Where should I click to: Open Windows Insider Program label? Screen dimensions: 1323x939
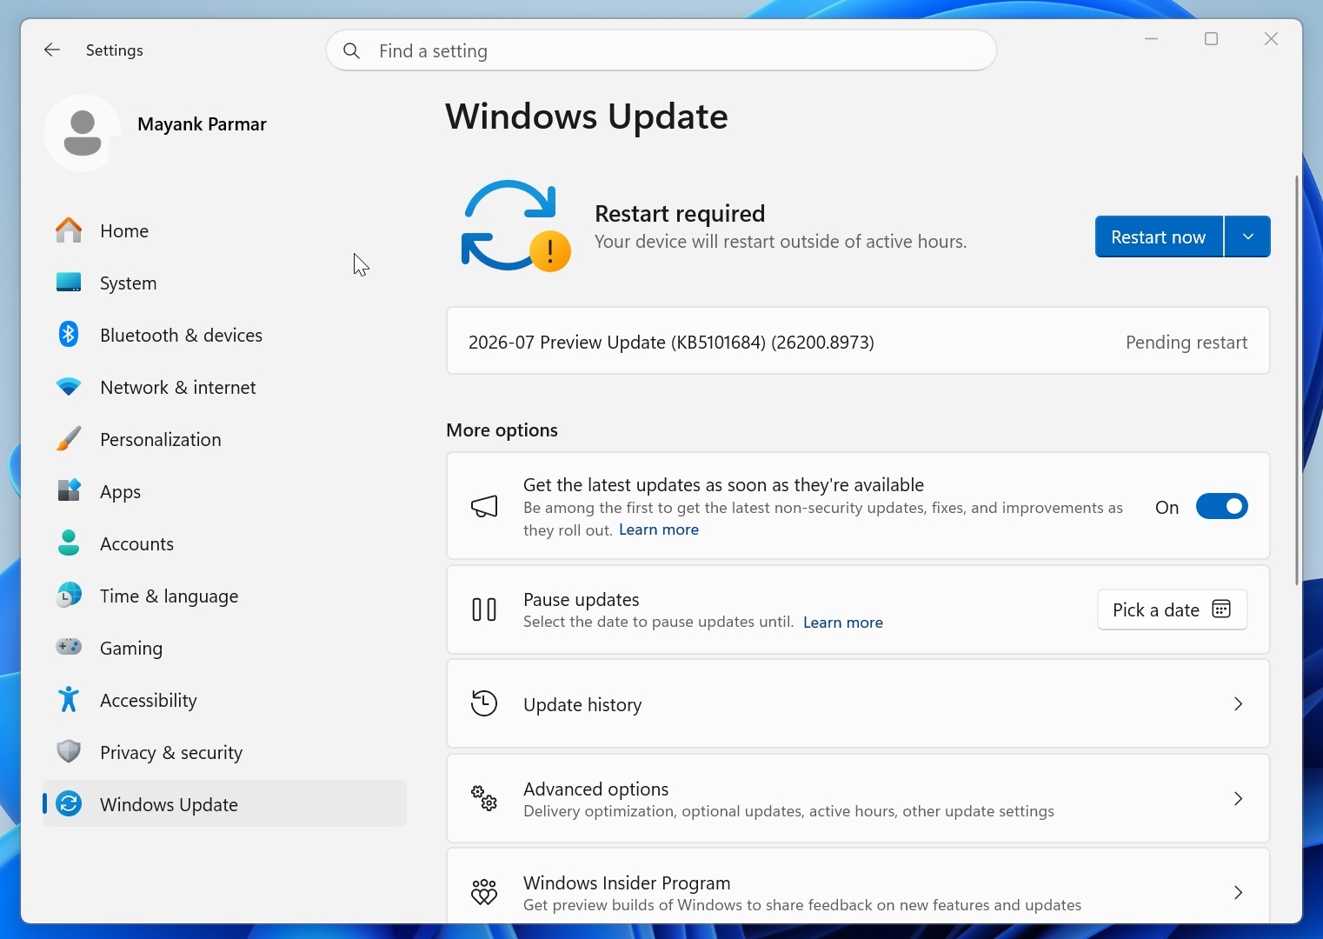(x=627, y=882)
